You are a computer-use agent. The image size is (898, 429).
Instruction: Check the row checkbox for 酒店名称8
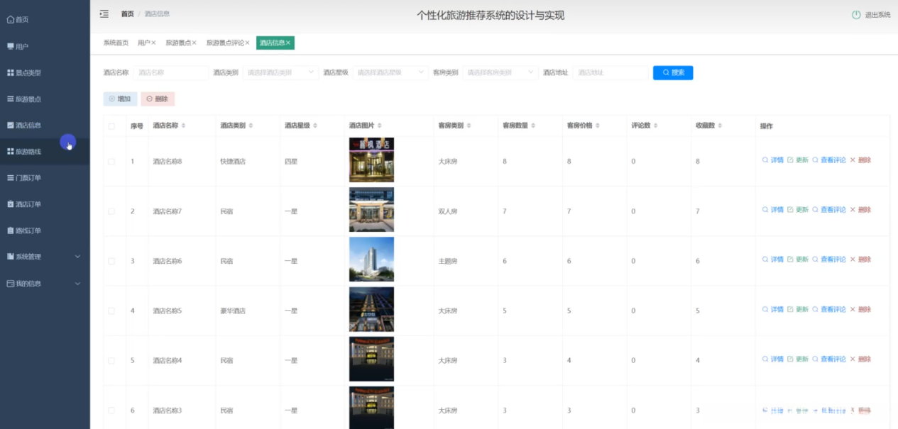[x=111, y=162]
